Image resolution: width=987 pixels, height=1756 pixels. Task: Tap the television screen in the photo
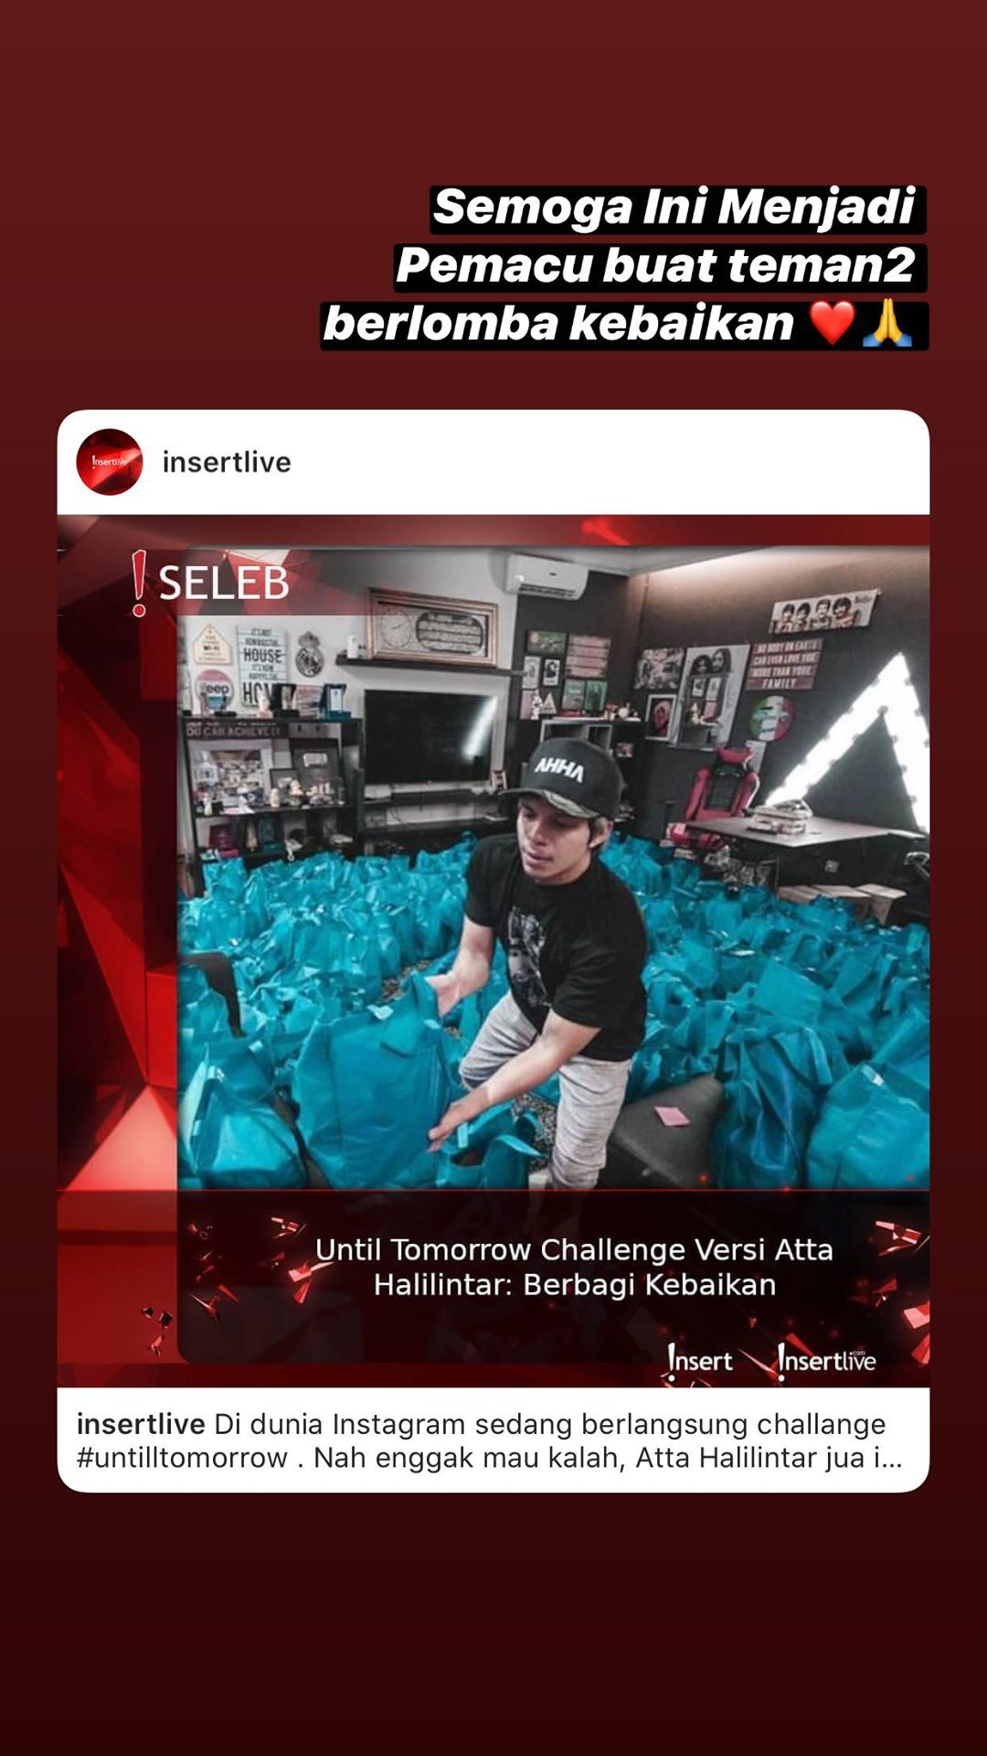[430, 737]
